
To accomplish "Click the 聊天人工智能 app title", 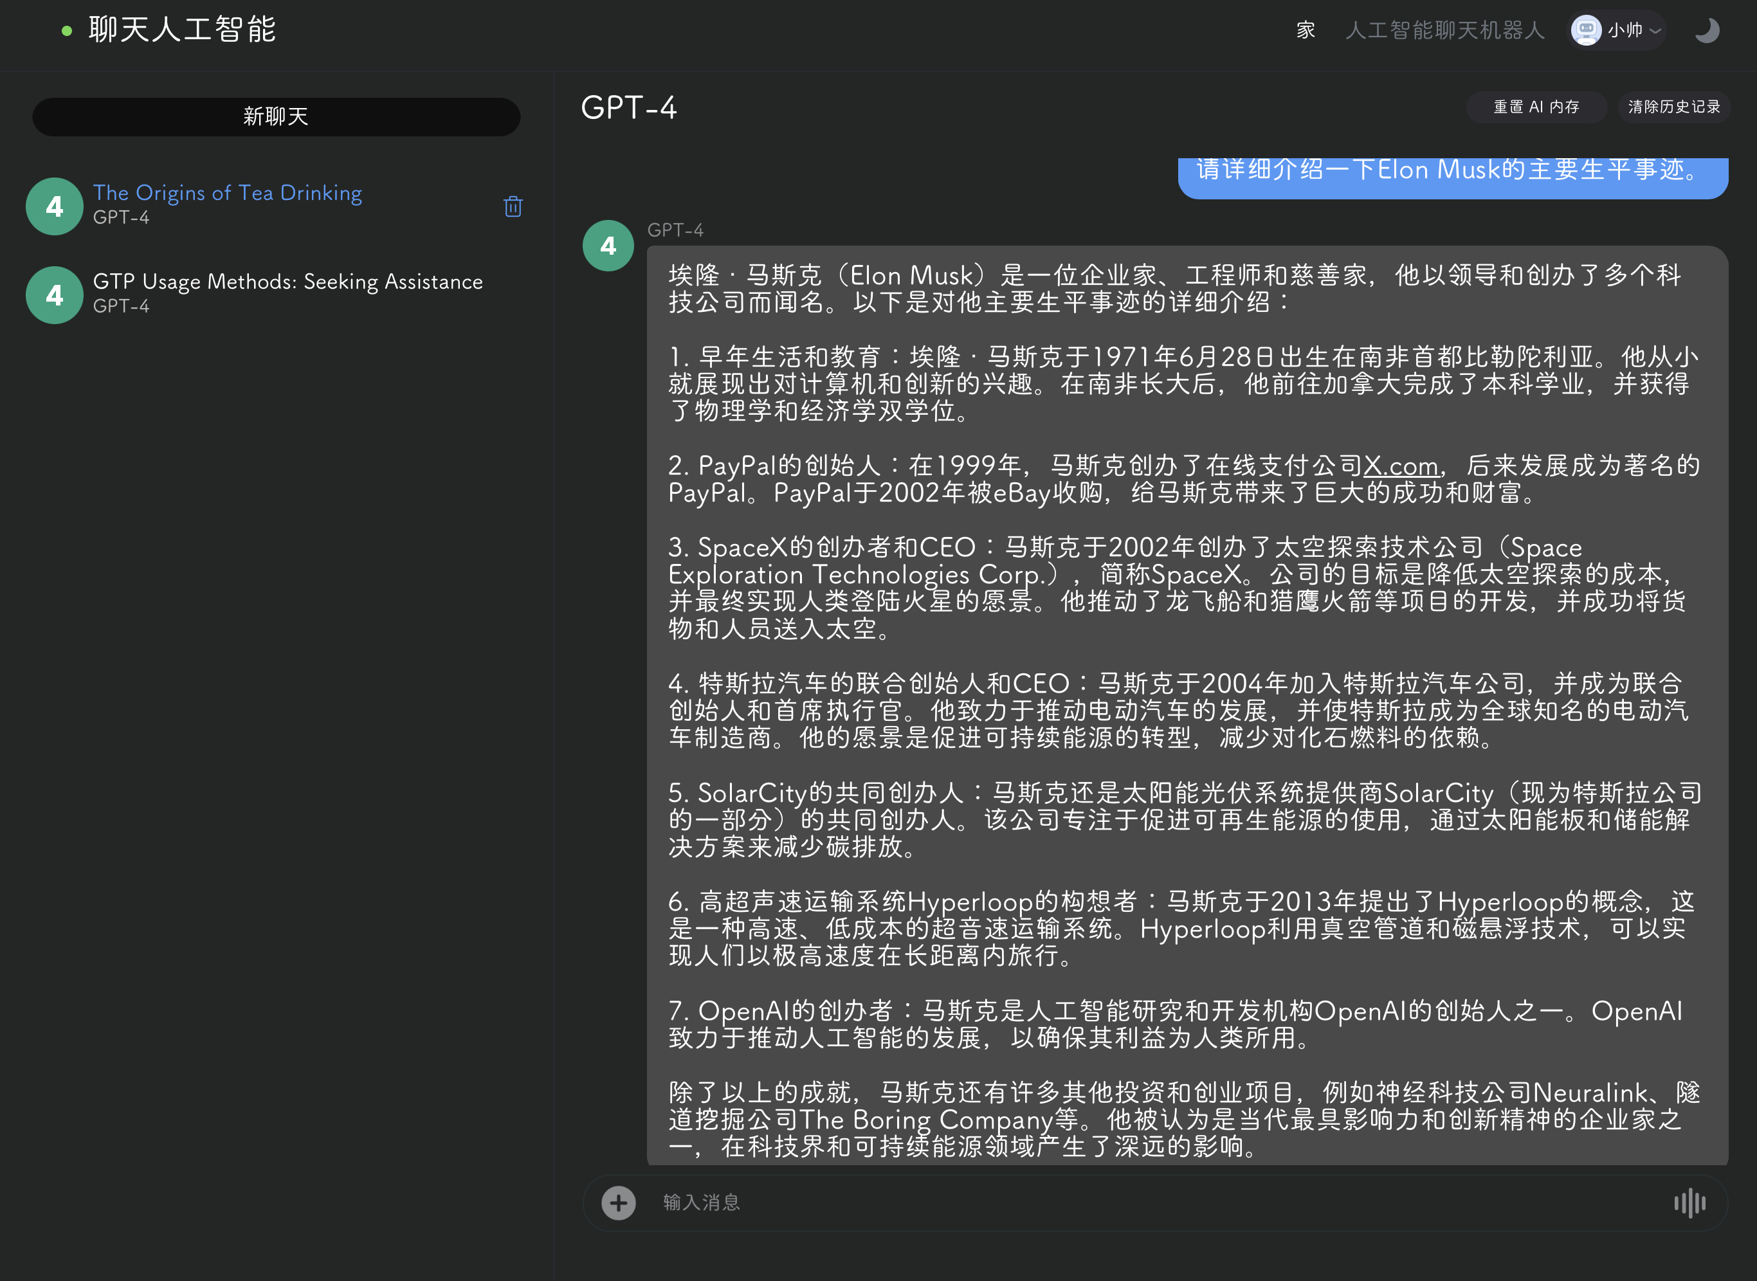I will click(x=182, y=30).
